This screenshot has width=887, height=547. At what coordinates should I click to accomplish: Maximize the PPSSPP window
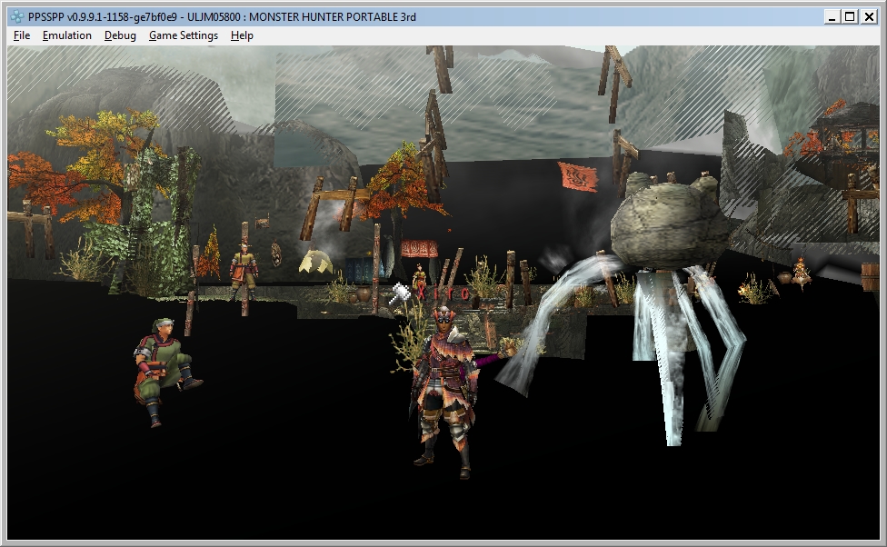(850, 16)
